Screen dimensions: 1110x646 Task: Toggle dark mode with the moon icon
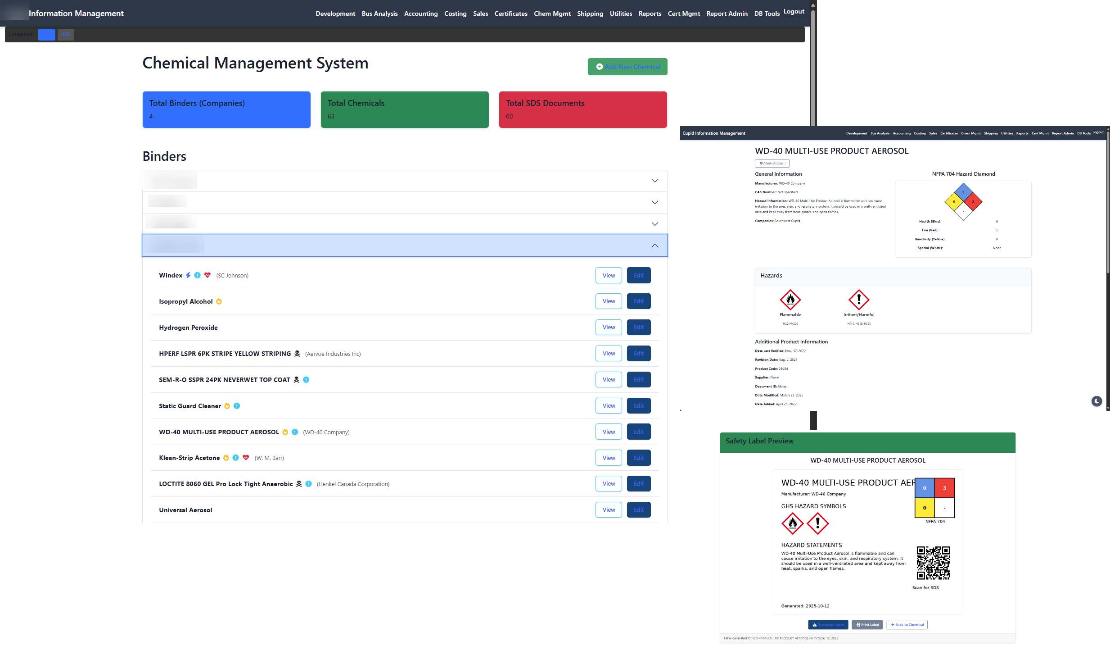coord(1097,401)
